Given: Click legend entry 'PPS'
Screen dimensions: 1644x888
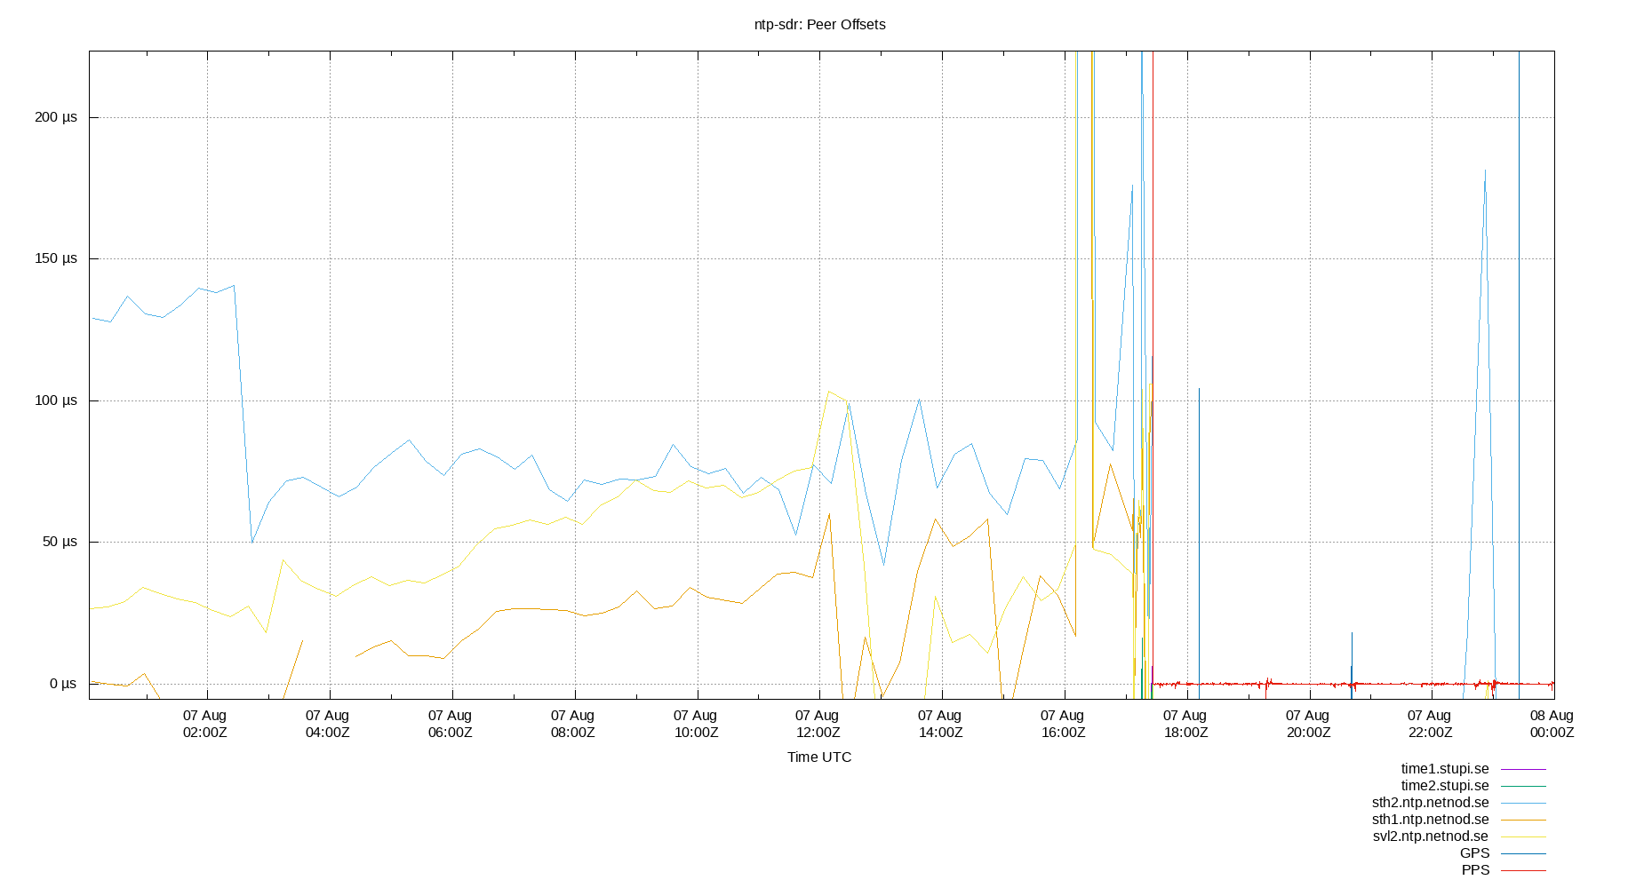Looking at the screenshot, I should (1475, 870).
